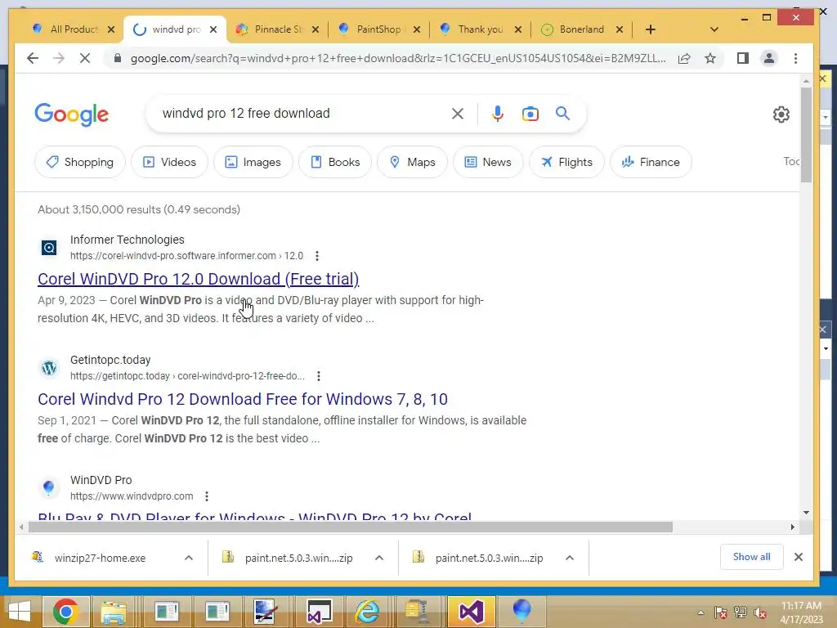Filter results by Shopping

[80, 162]
